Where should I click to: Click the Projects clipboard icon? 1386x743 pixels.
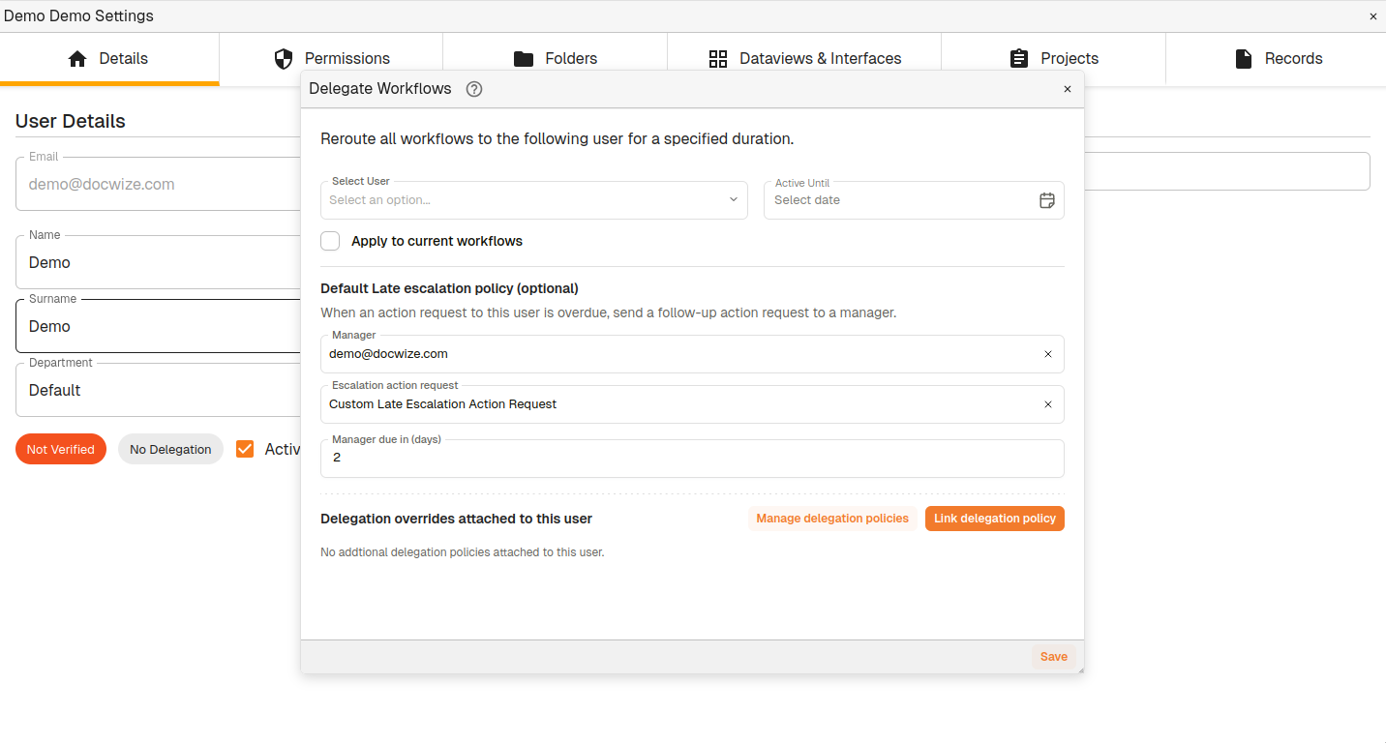coord(1019,59)
